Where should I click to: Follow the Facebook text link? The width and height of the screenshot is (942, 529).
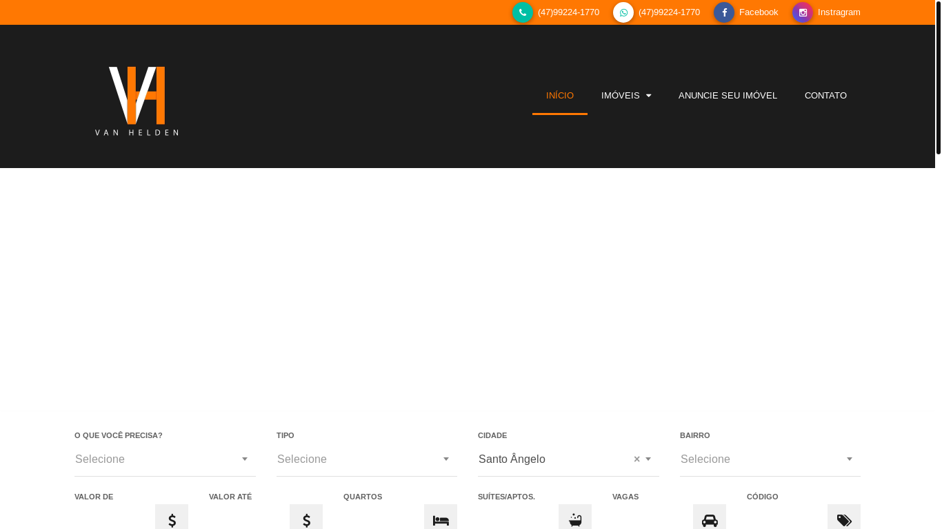click(759, 12)
